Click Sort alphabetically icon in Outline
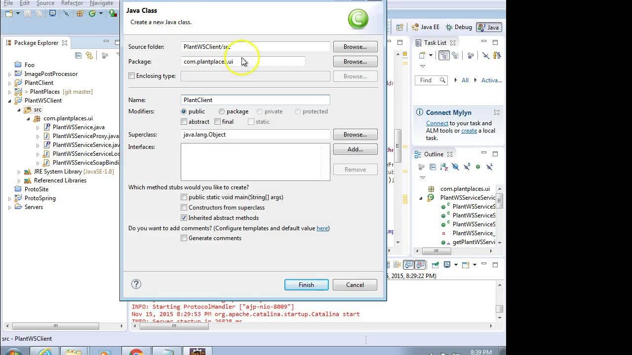Viewport: 632px width, 355px height. tap(444, 167)
